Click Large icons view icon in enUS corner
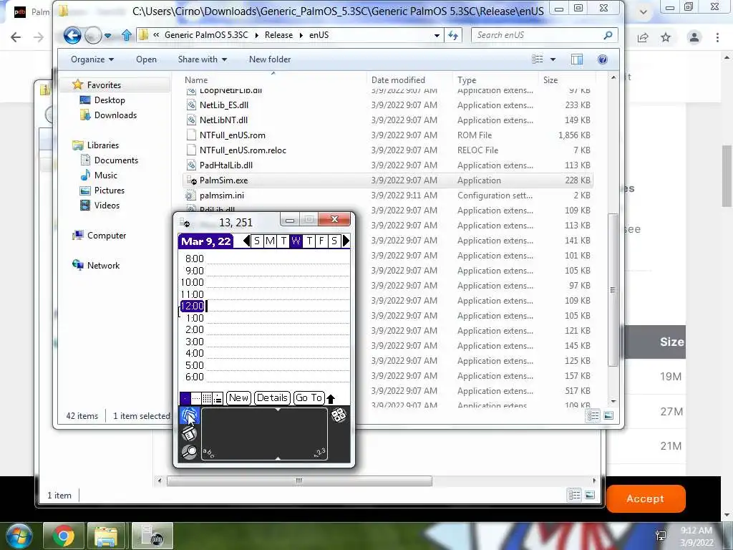The image size is (733, 550). click(x=608, y=415)
